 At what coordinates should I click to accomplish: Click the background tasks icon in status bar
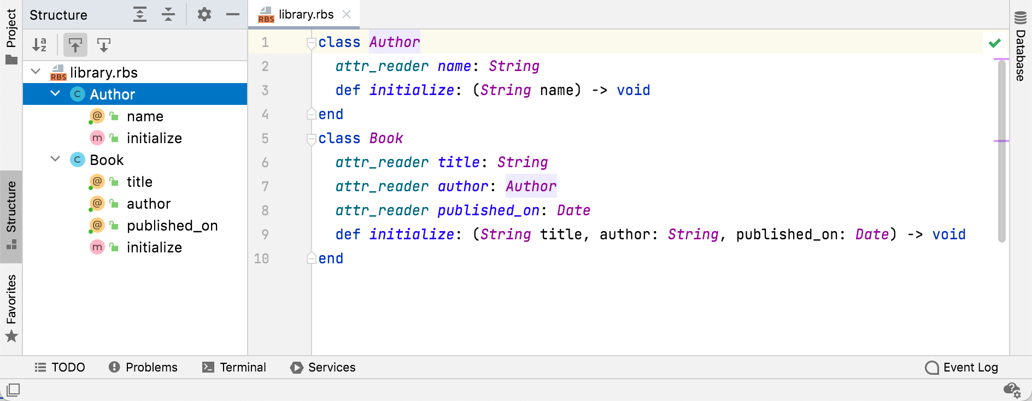pos(1012,390)
